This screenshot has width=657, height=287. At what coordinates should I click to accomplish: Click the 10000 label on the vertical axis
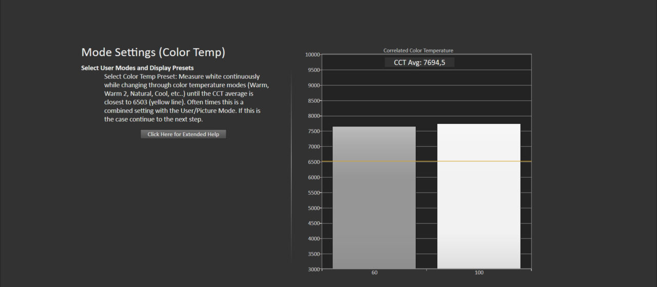(312, 54)
